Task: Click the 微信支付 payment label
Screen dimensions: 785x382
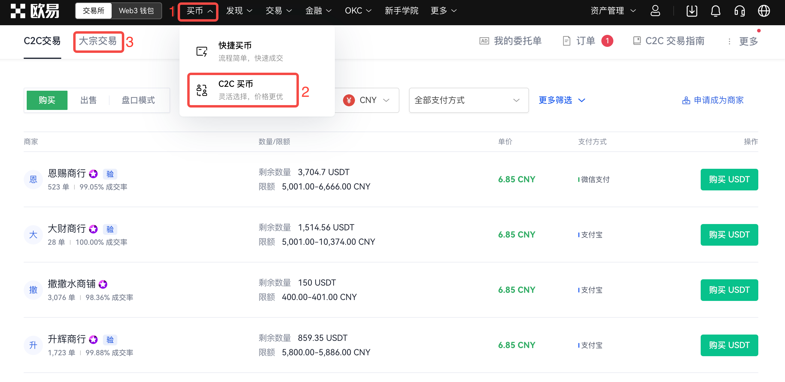Action: pos(595,179)
